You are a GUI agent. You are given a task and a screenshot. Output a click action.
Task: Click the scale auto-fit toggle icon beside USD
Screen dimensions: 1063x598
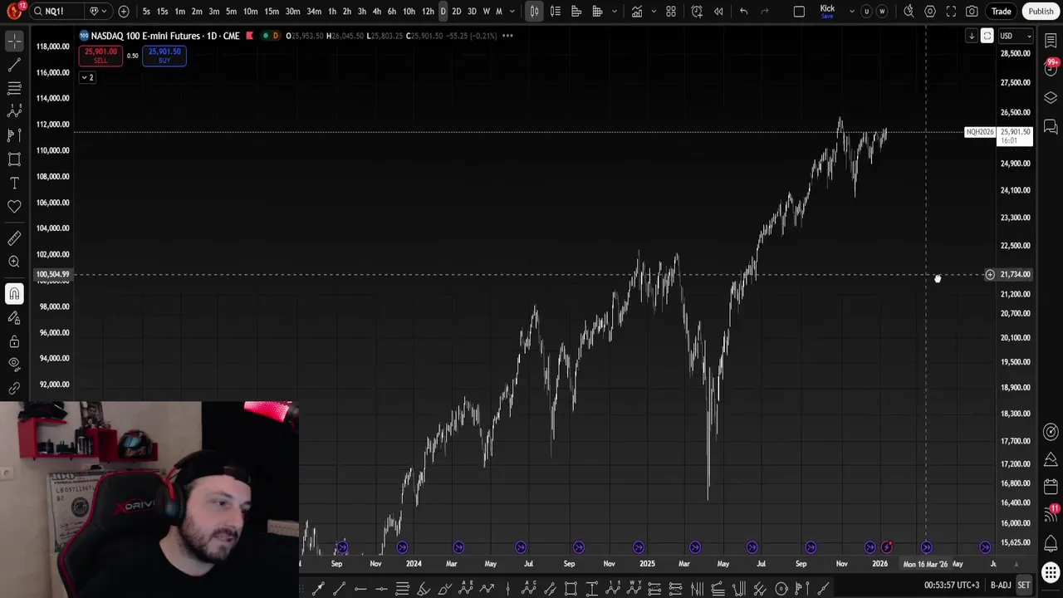[987, 36]
